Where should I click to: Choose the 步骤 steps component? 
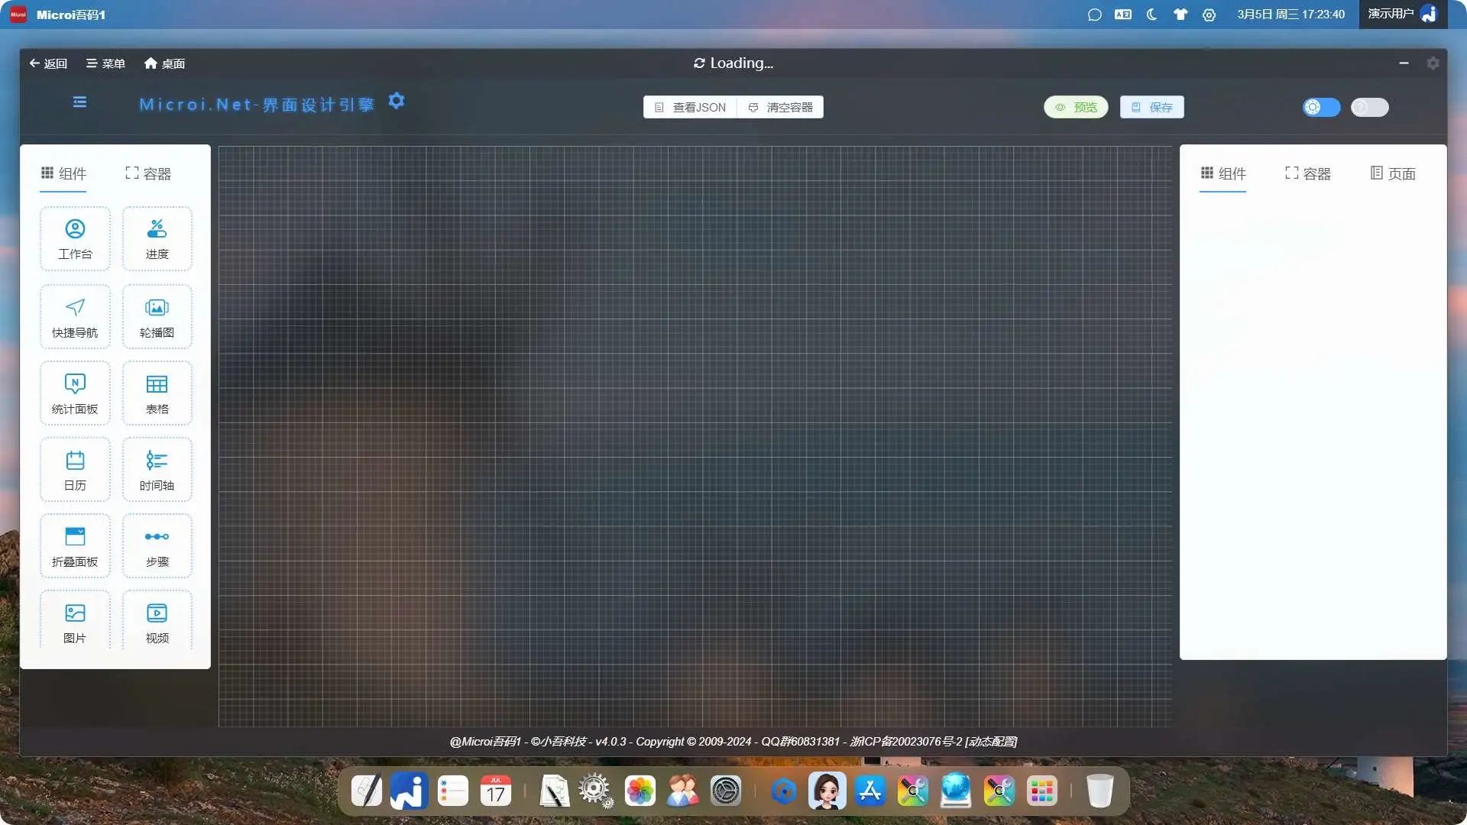coord(157,546)
